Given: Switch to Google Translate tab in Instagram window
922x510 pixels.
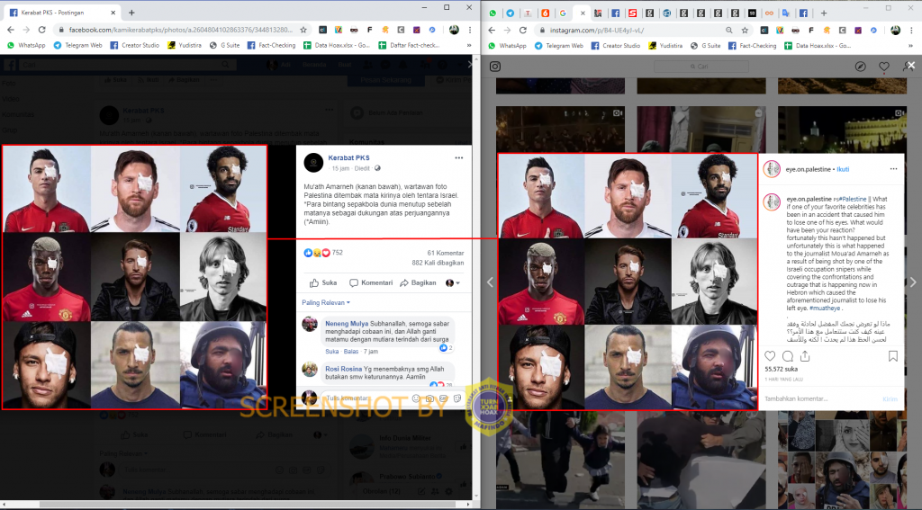Looking at the screenshot, I should click(785, 13).
